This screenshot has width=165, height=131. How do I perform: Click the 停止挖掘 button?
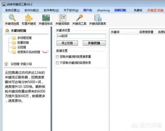67,43
